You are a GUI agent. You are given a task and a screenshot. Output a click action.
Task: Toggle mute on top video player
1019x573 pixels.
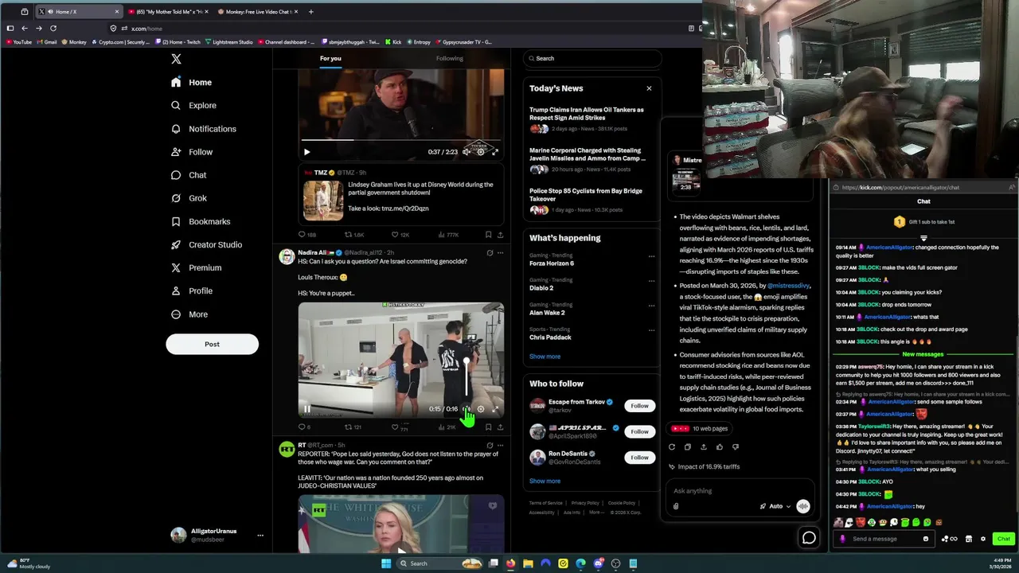click(x=467, y=152)
